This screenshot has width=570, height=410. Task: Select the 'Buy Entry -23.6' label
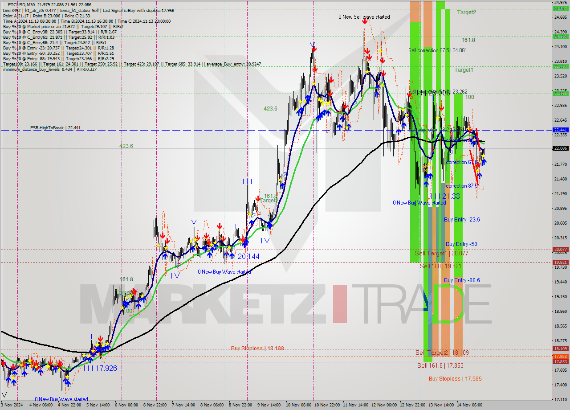(462, 220)
